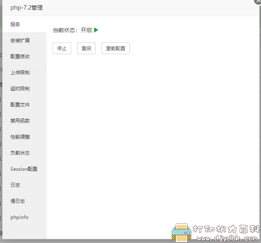Open the 慢日志 tab
The height and width of the screenshot is (243, 261).
click(24, 201)
